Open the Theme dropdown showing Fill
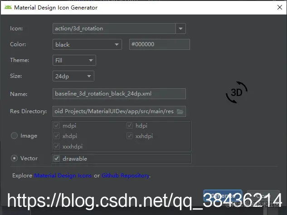Viewport: 287px width, 215px height. [x=74, y=60]
